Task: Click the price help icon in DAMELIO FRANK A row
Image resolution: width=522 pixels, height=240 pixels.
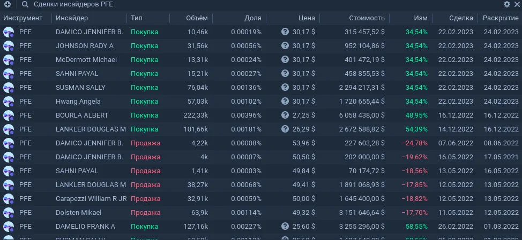Action: (285, 226)
